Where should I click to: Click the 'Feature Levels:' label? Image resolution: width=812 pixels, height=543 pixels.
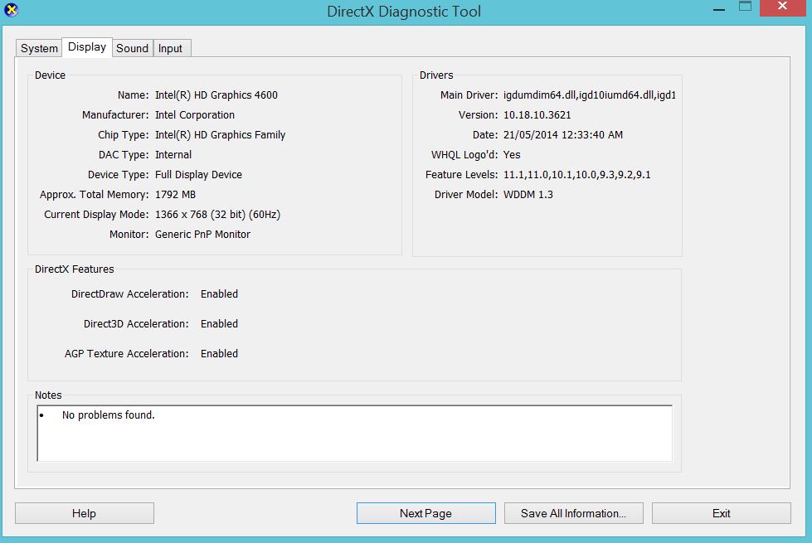(x=461, y=175)
